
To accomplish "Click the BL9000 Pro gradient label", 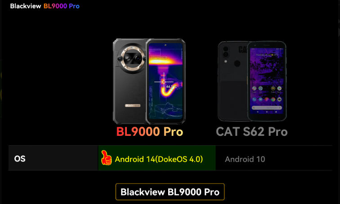I will [x=150, y=132].
